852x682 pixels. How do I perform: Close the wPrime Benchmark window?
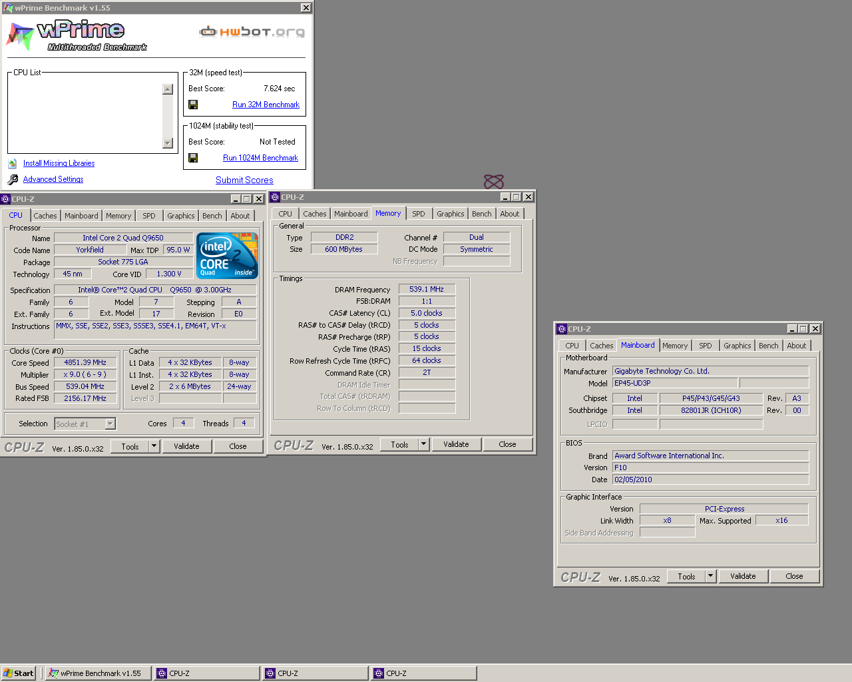(306, 8)
